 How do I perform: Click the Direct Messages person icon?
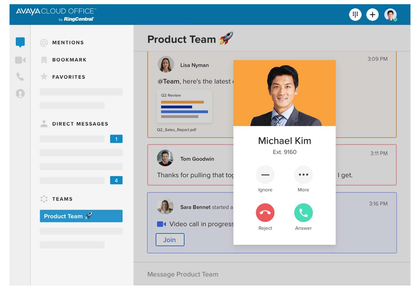(44, 124)
